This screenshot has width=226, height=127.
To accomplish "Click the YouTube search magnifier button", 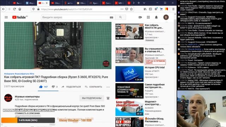I will click(120, 17).
